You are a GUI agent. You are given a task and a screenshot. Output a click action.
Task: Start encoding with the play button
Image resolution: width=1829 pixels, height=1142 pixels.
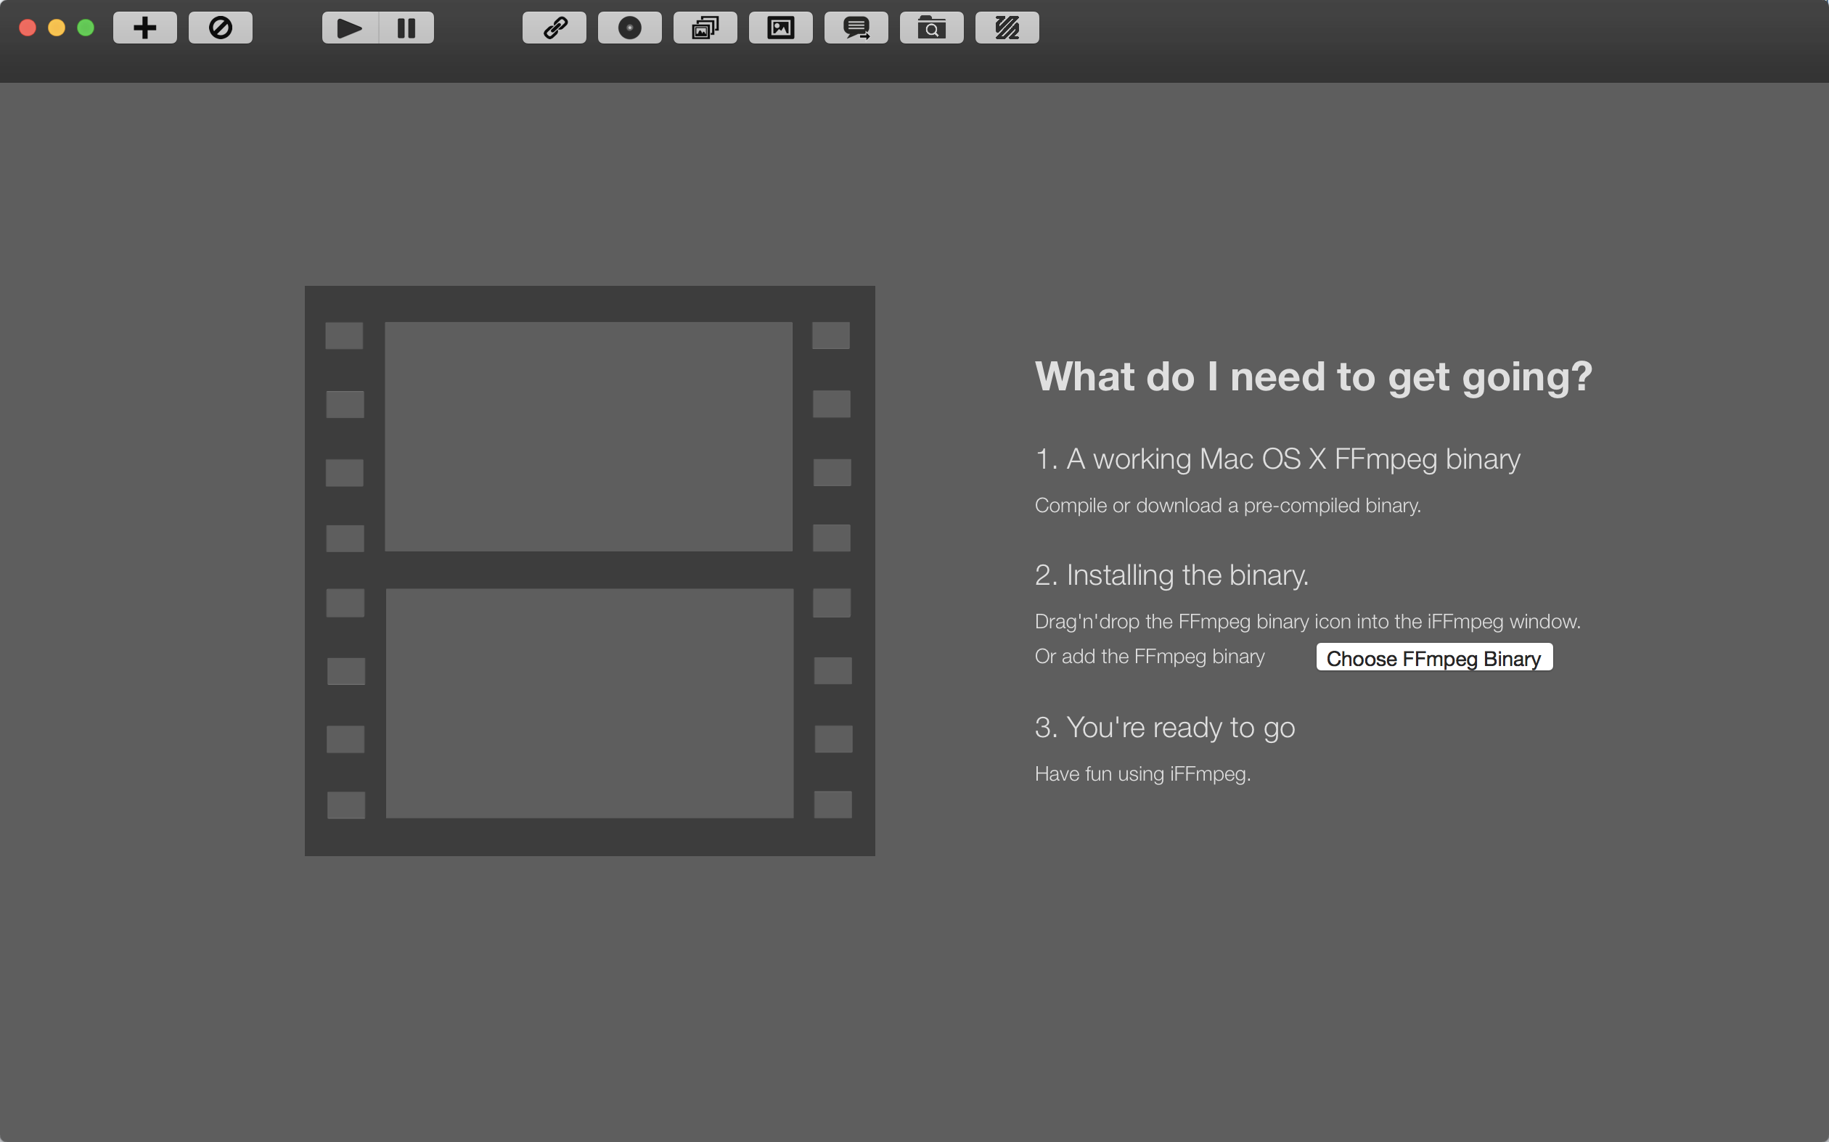tap(350, 28)
